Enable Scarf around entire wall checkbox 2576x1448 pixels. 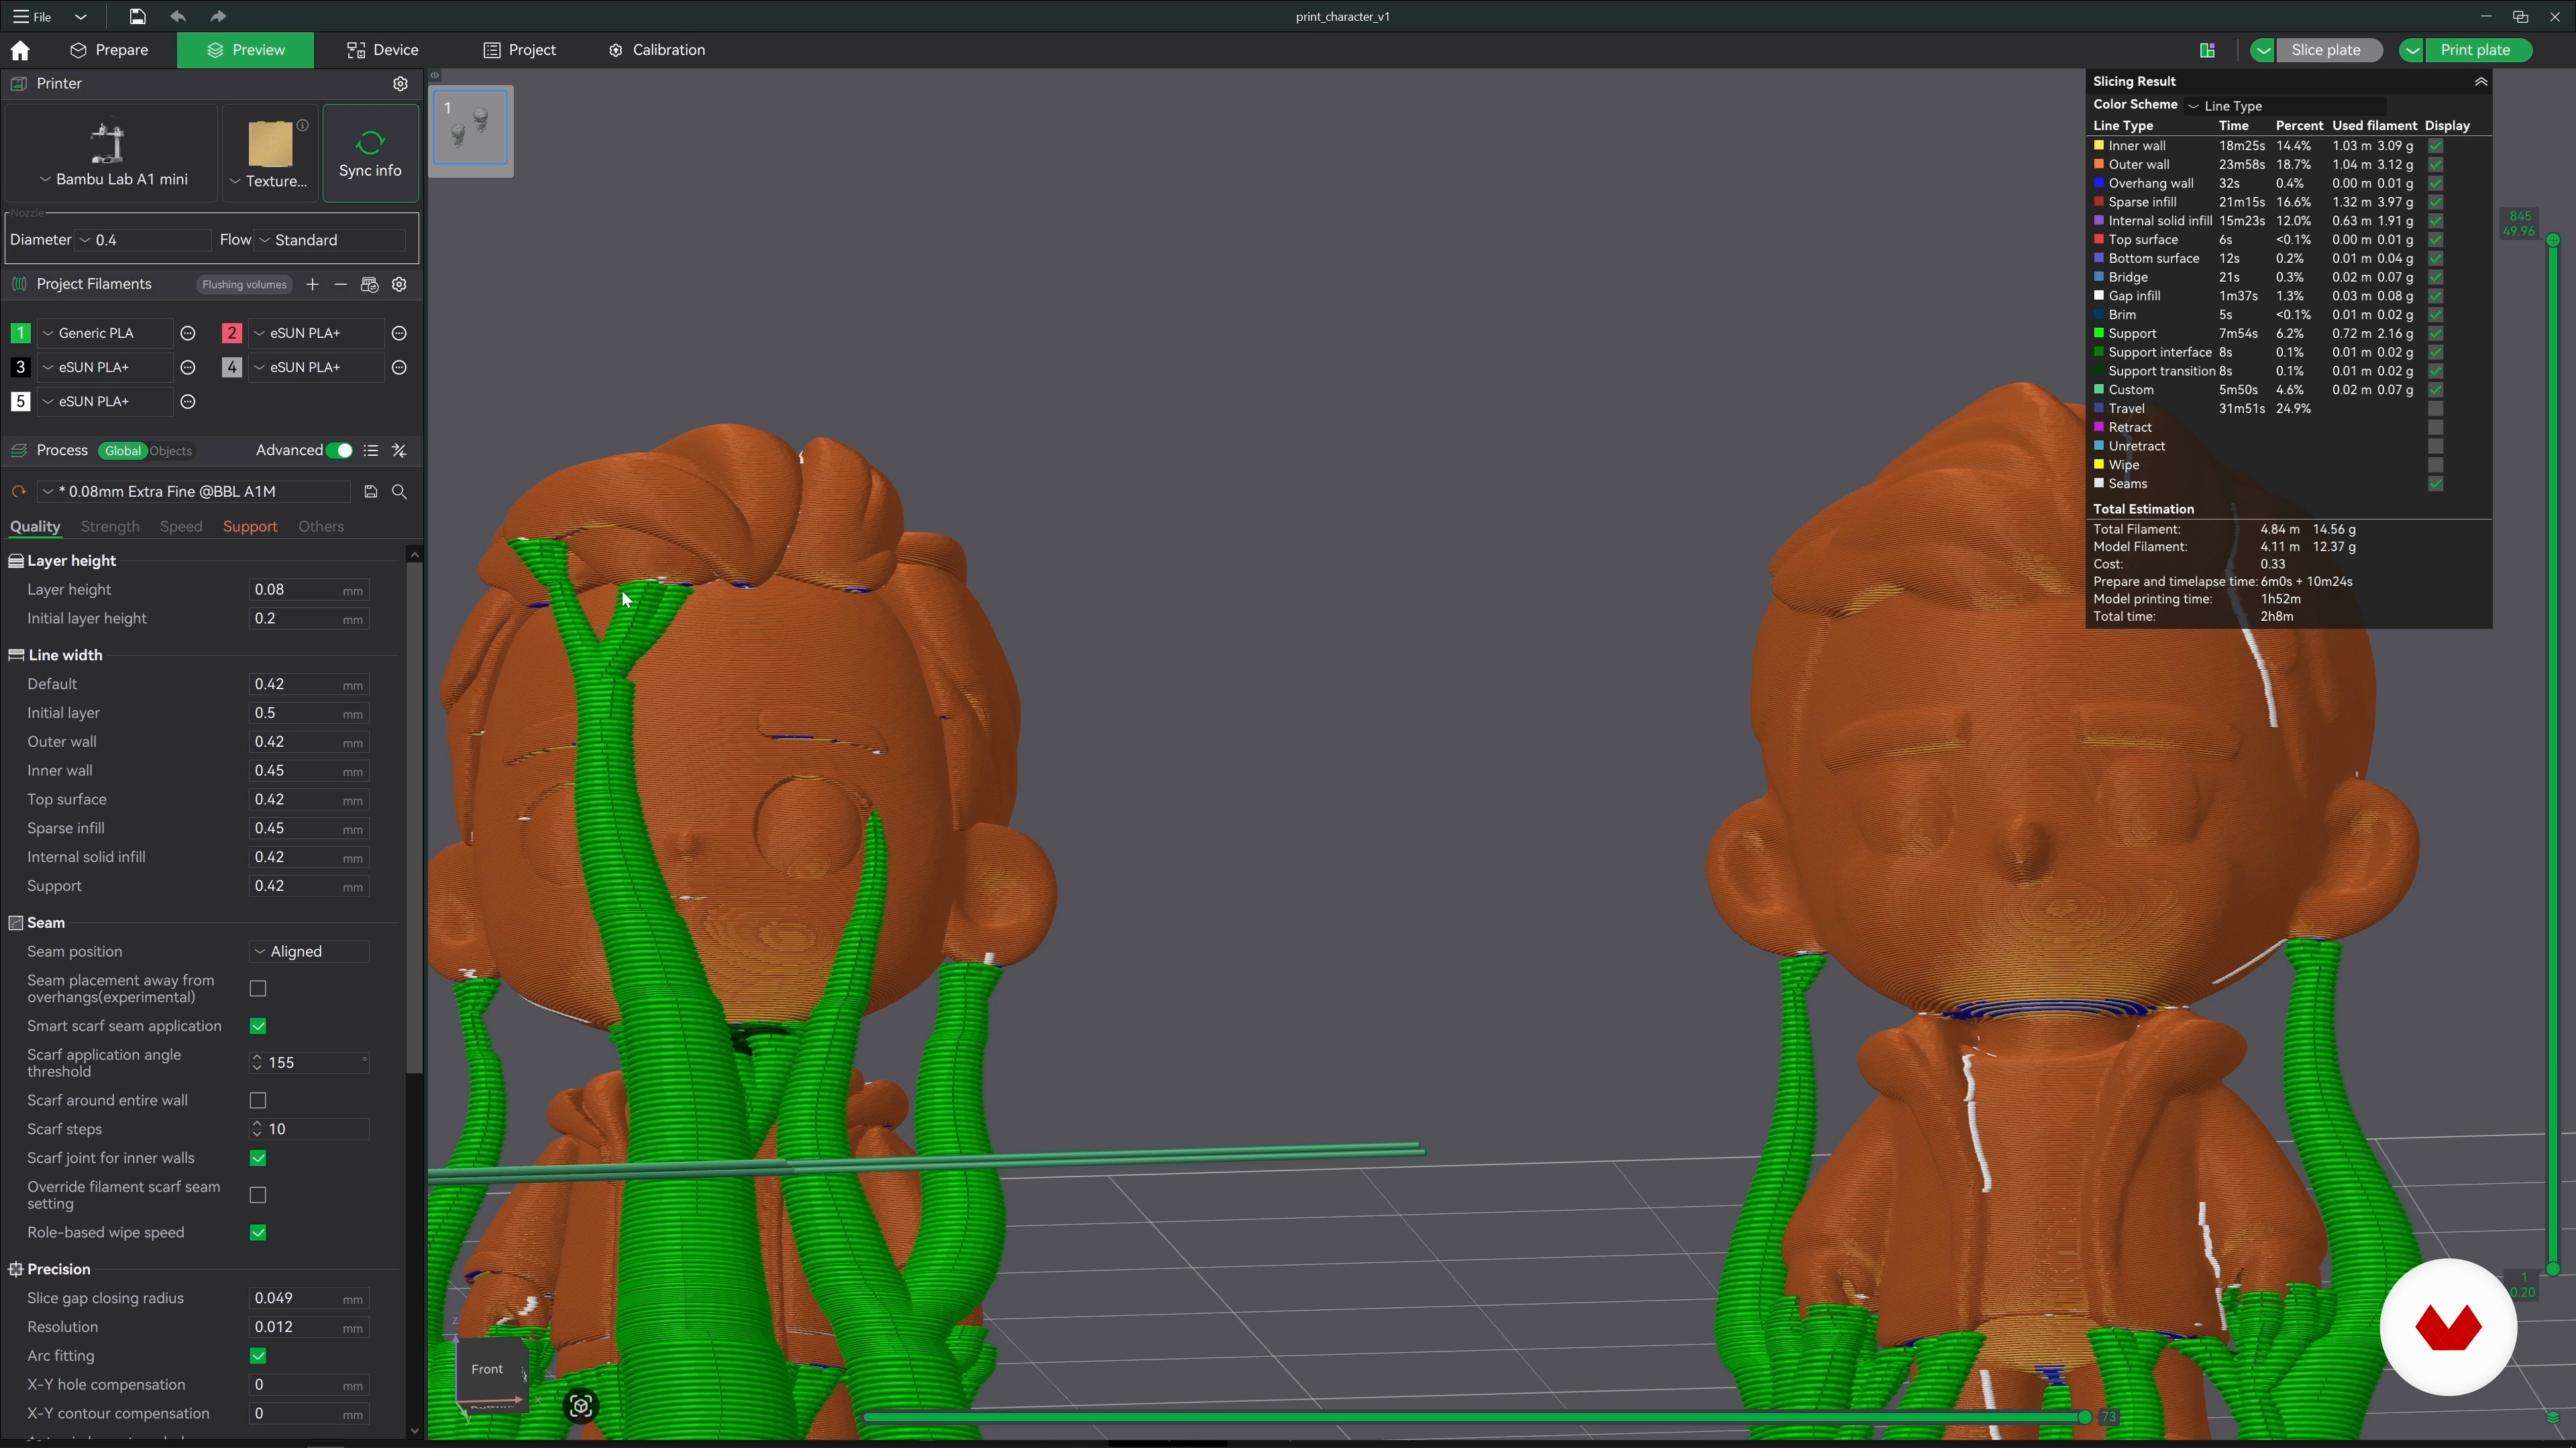[258, 1100]
